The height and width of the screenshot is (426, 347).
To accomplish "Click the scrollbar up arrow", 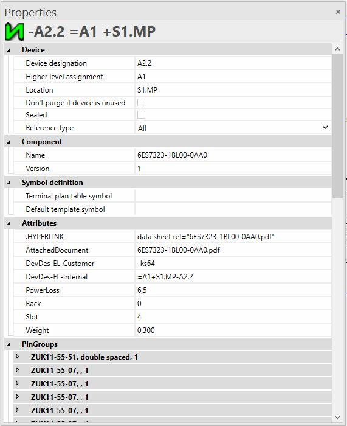I will pos(337,49).
